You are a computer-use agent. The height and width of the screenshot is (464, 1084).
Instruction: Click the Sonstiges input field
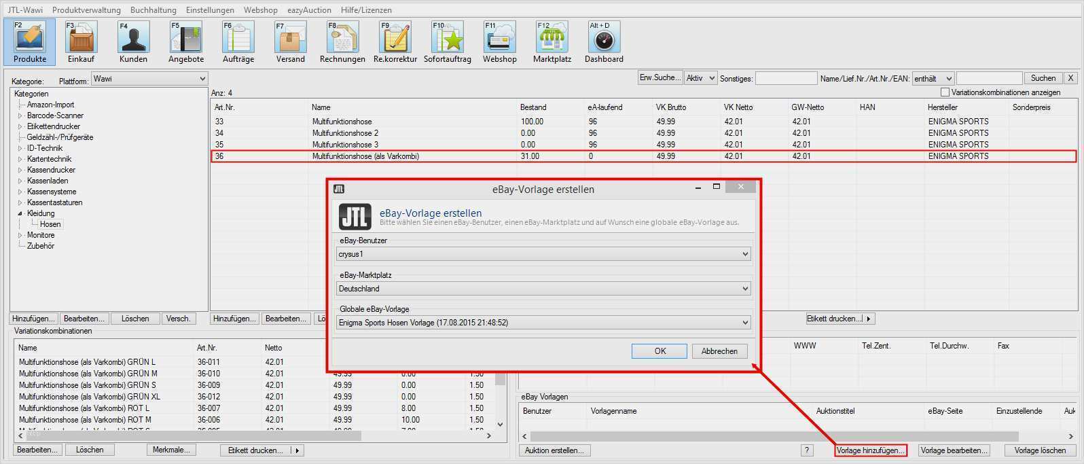[786, 79]
